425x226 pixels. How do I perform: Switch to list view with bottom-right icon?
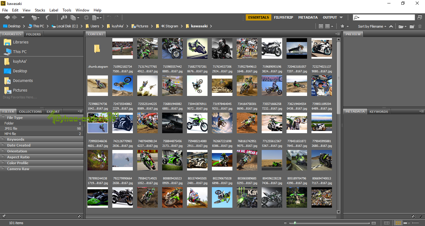tap(415, 223)
